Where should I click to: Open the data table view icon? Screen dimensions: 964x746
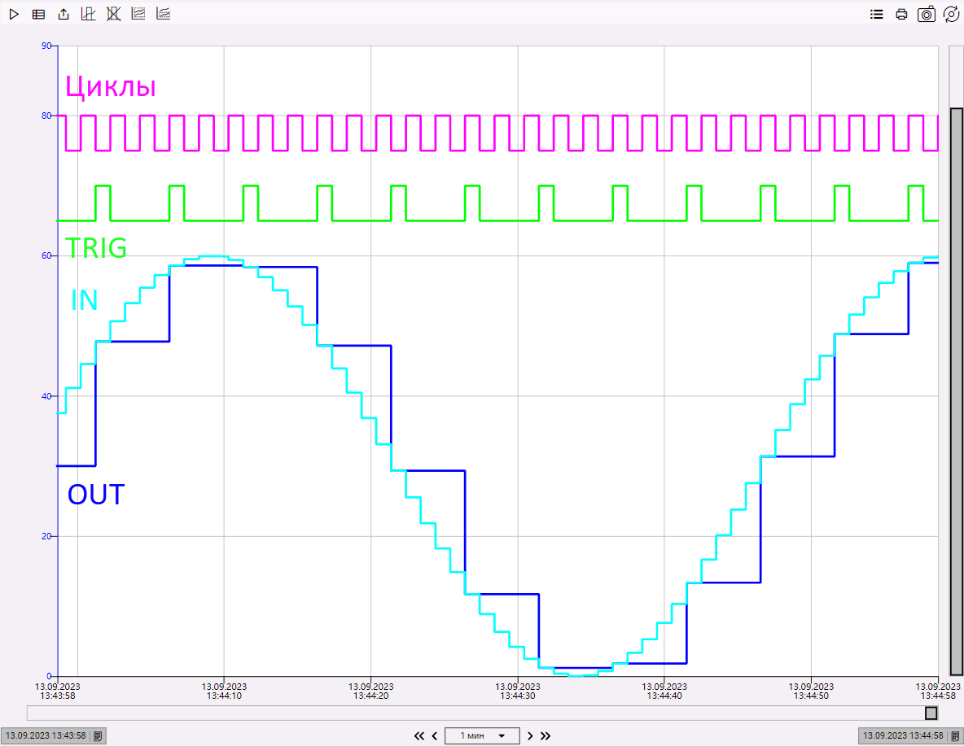click(x=38, y=14)
